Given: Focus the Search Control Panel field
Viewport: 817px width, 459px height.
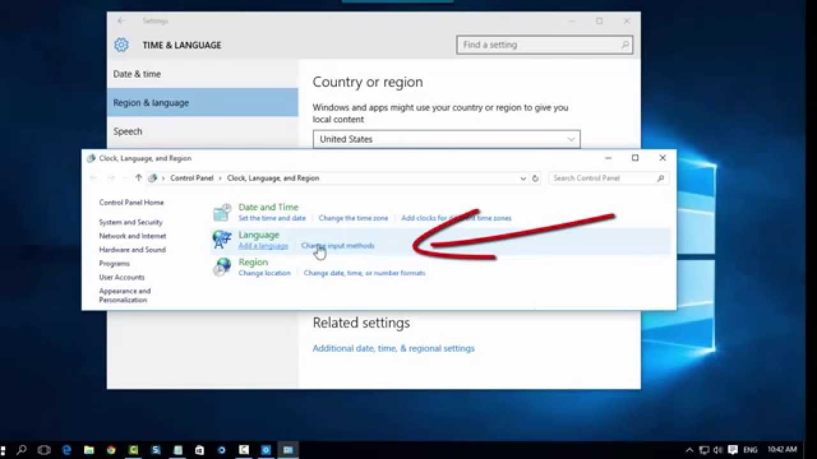Looking at the screenshot, I should (x=609, y=178).
